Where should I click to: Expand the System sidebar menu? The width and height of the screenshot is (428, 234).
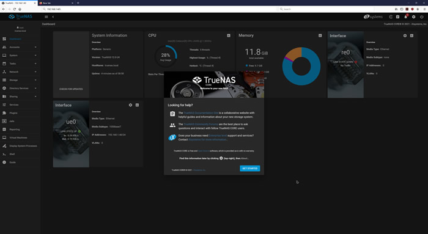[20, 56]
